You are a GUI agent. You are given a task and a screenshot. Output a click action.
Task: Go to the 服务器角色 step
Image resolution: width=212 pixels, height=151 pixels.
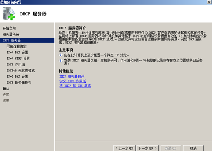pyautogui.click(x=11, y=34)
